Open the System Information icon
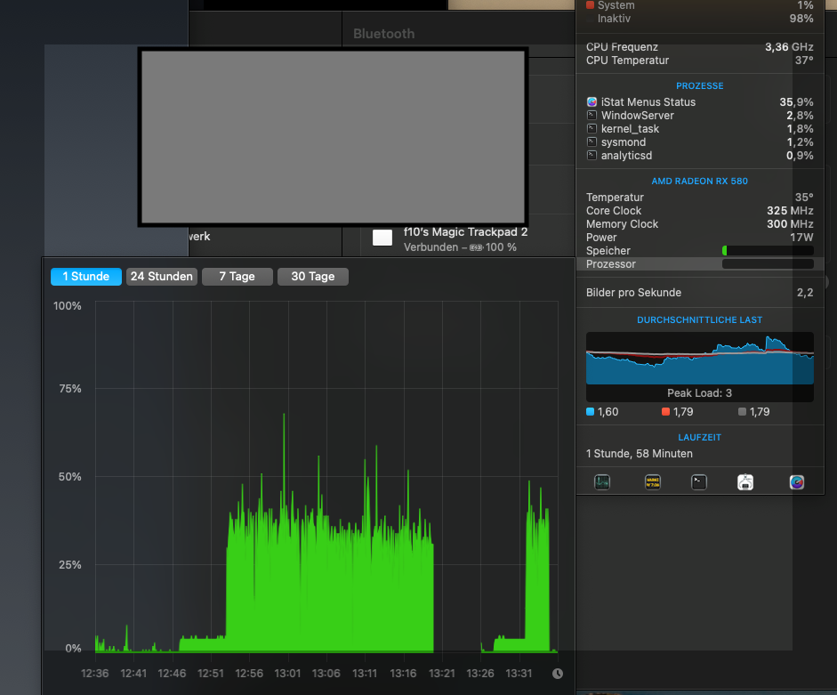This screenshot has width=837, height=695. point(745,482)
